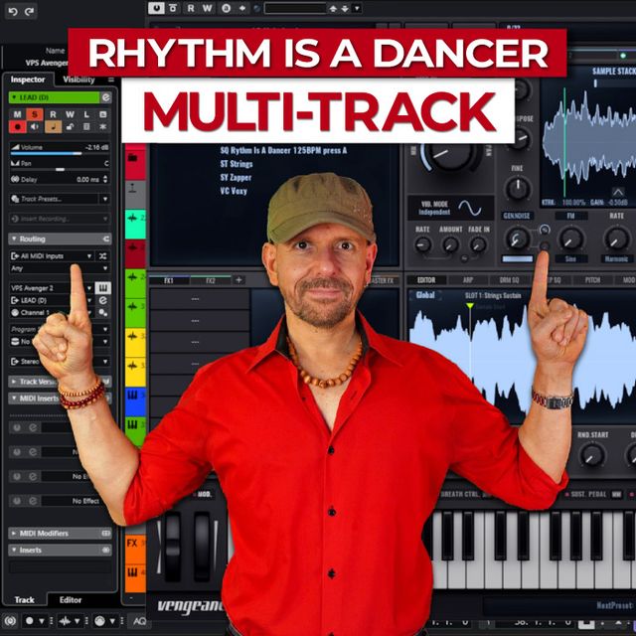636x636 pixels.
Task: Click the Global button in the editor
Action: 425,295
